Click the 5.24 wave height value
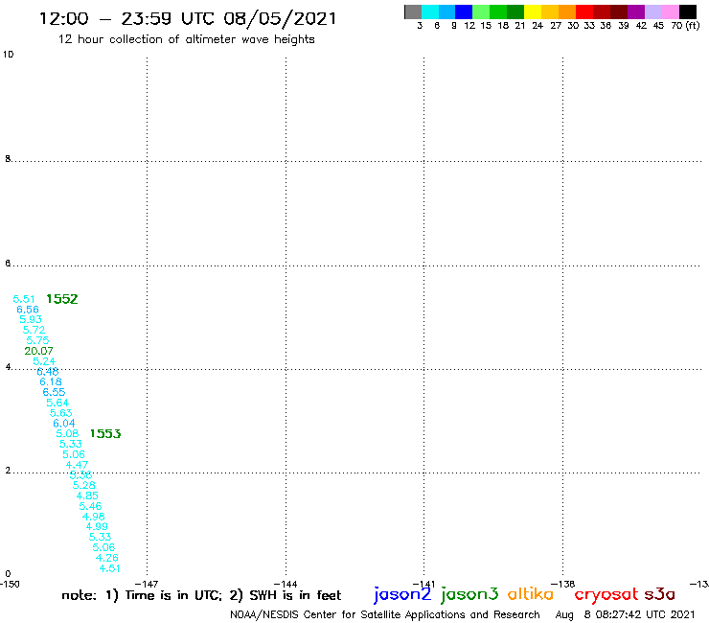 click(44, 361)
